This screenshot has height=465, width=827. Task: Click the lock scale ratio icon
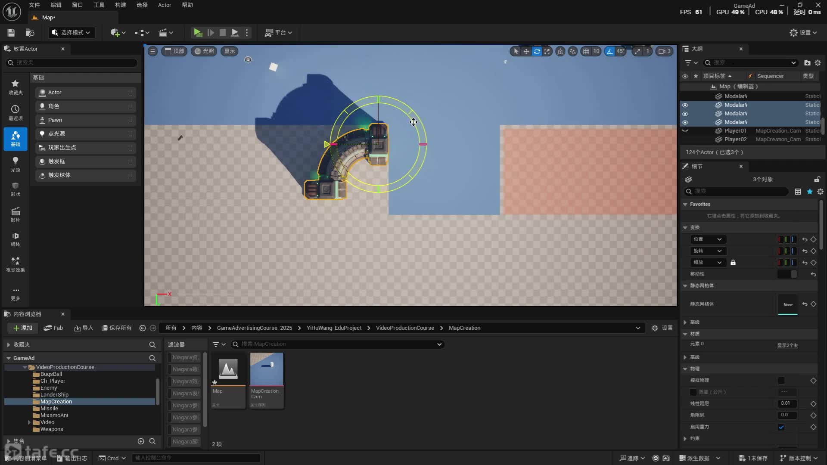[x=733, y=263]
